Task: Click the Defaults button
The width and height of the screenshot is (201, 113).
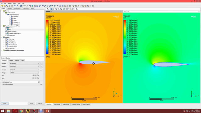Action: click(x=40, y=104)
